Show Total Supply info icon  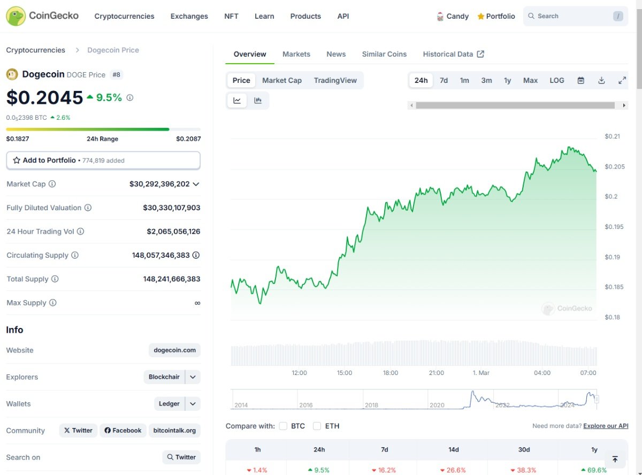55,279
